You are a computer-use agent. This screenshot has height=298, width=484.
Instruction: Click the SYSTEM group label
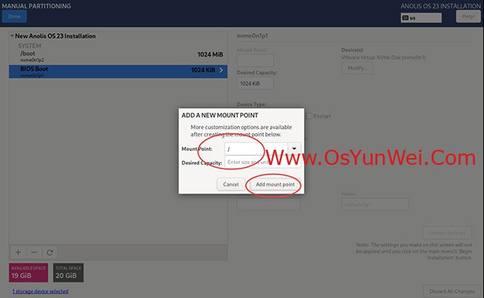29,45
